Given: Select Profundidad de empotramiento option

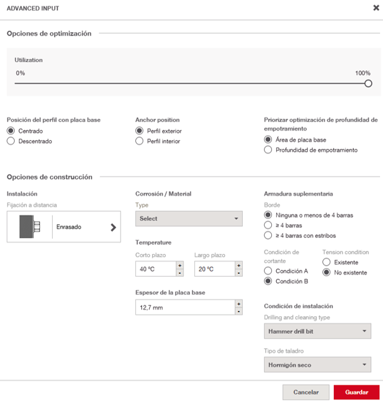Looking at the screenshot, I should (268, 150).
